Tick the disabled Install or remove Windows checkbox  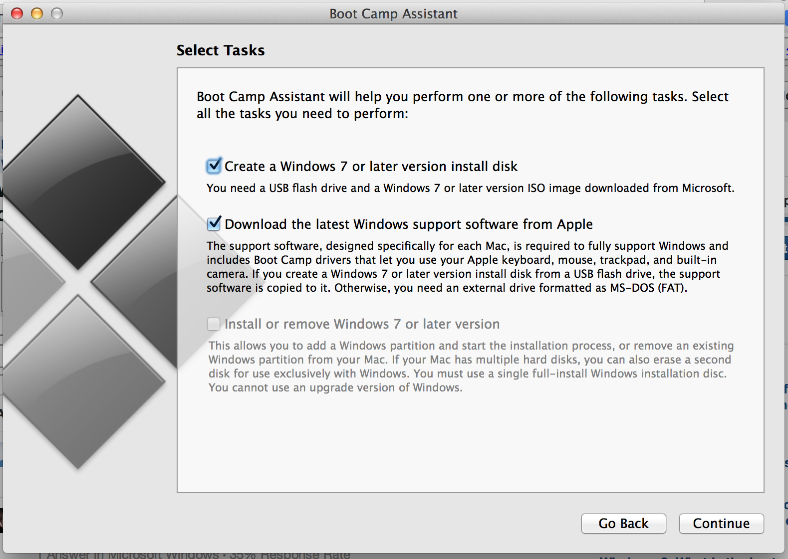[214, 324]
